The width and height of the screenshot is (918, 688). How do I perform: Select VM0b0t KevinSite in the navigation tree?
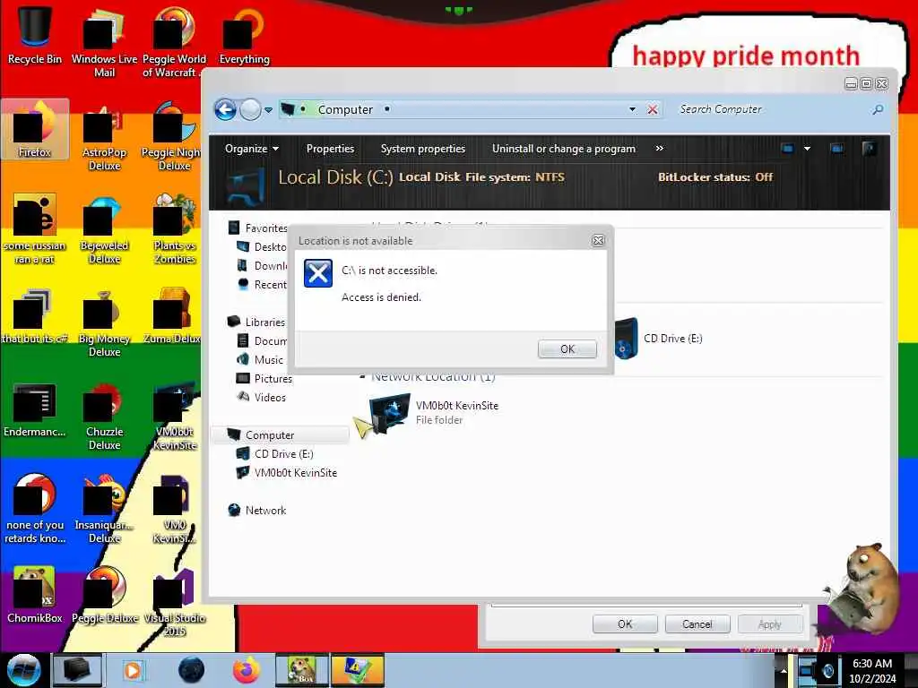(286, 473)
